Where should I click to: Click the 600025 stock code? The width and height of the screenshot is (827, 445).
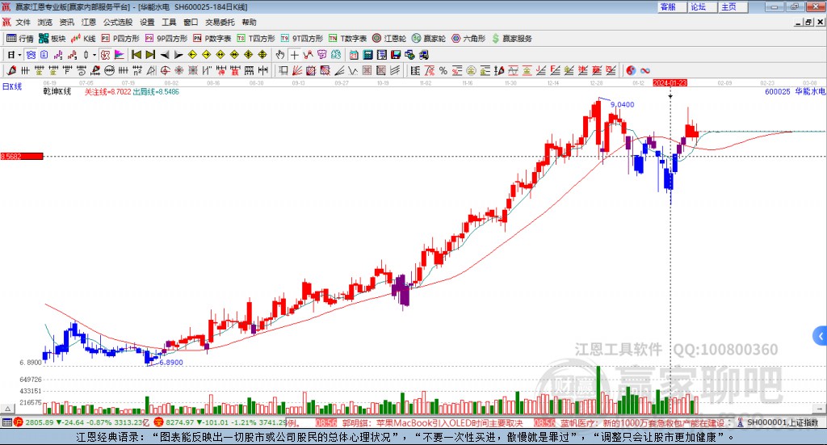[x=778, y=92]
